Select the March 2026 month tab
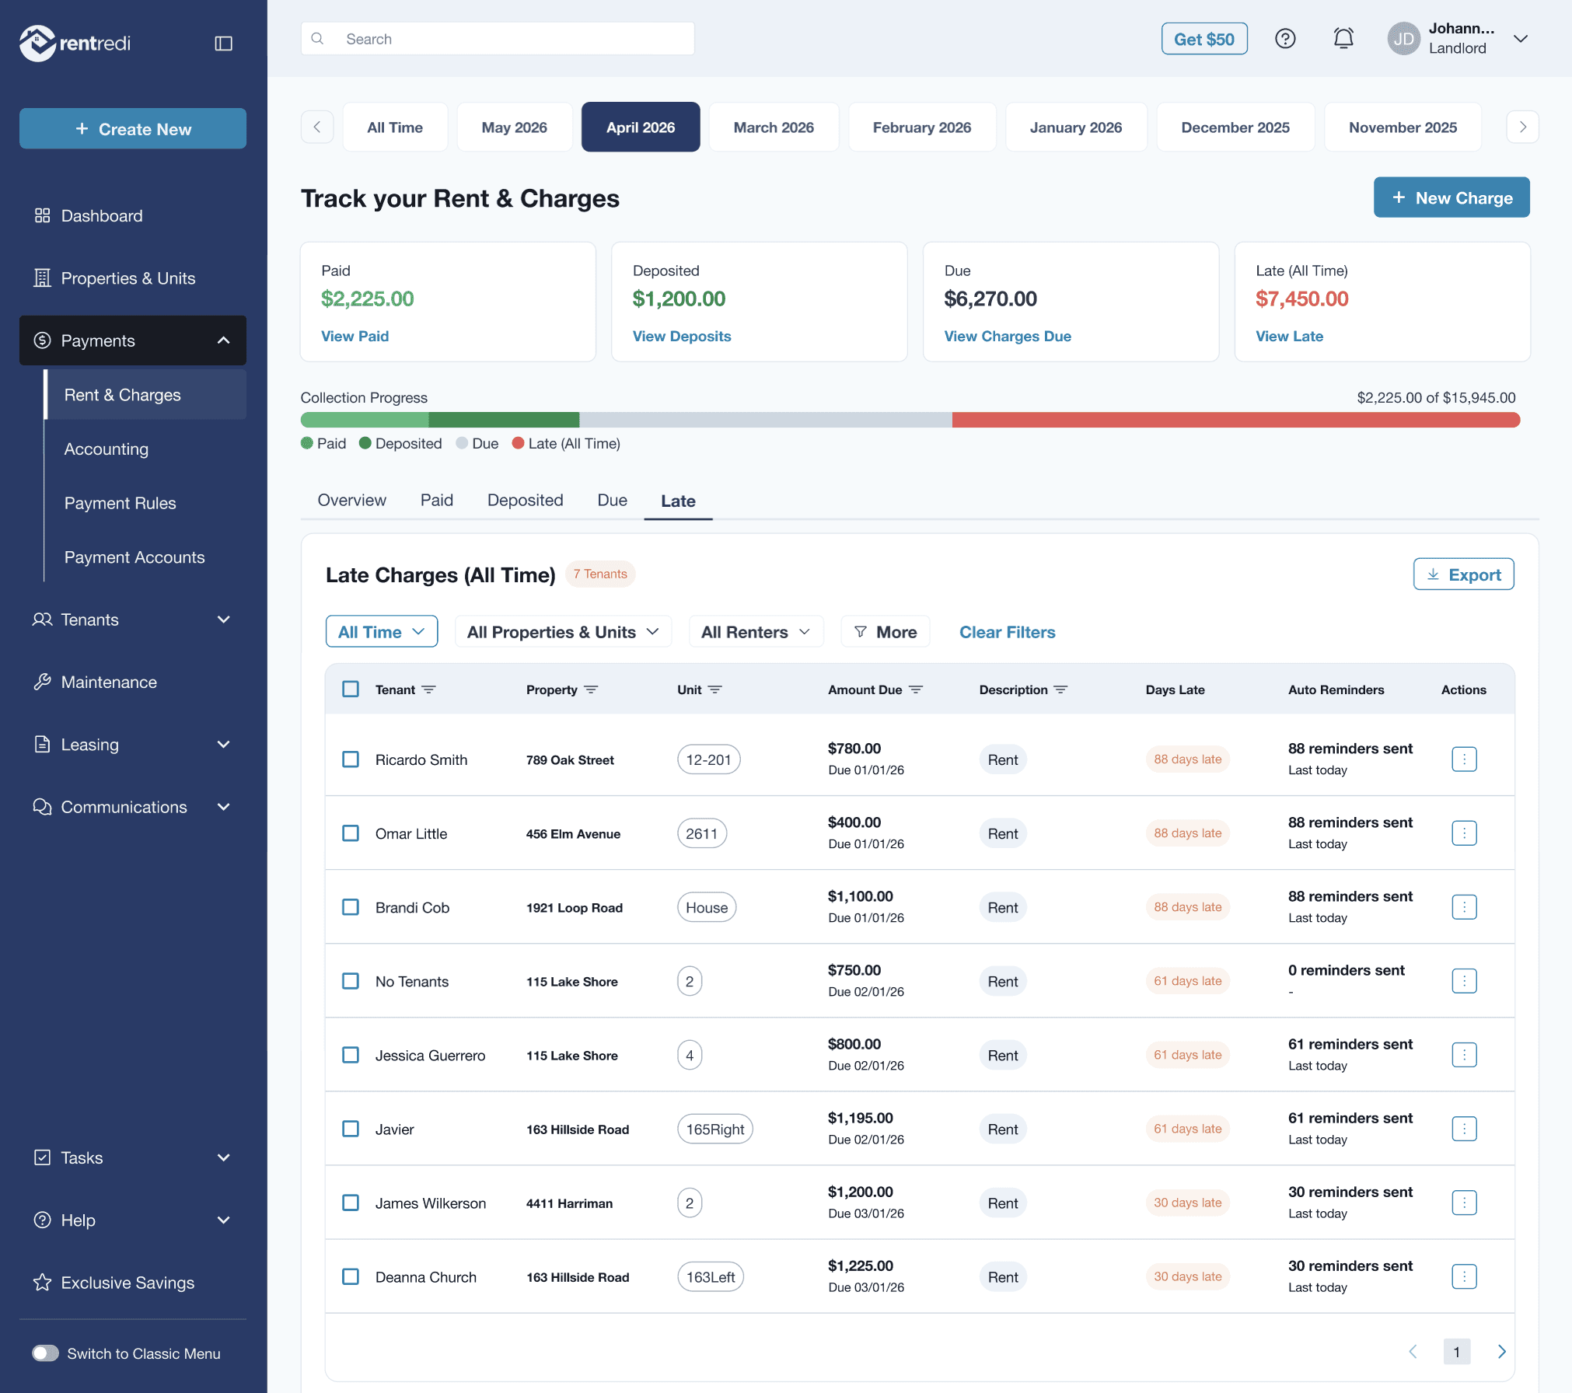The image size is (1572, 1393). (773, 127)
